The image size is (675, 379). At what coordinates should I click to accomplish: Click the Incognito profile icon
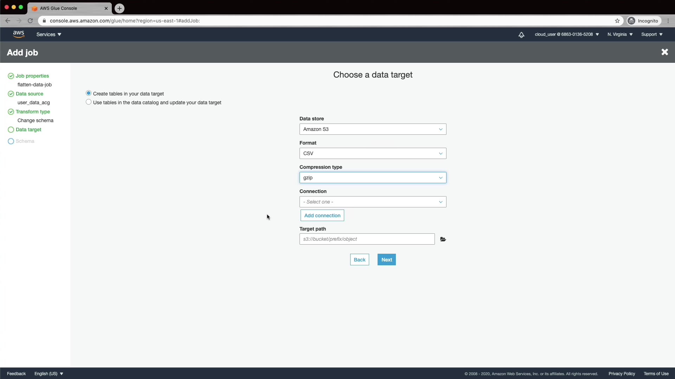pos(632,21)
